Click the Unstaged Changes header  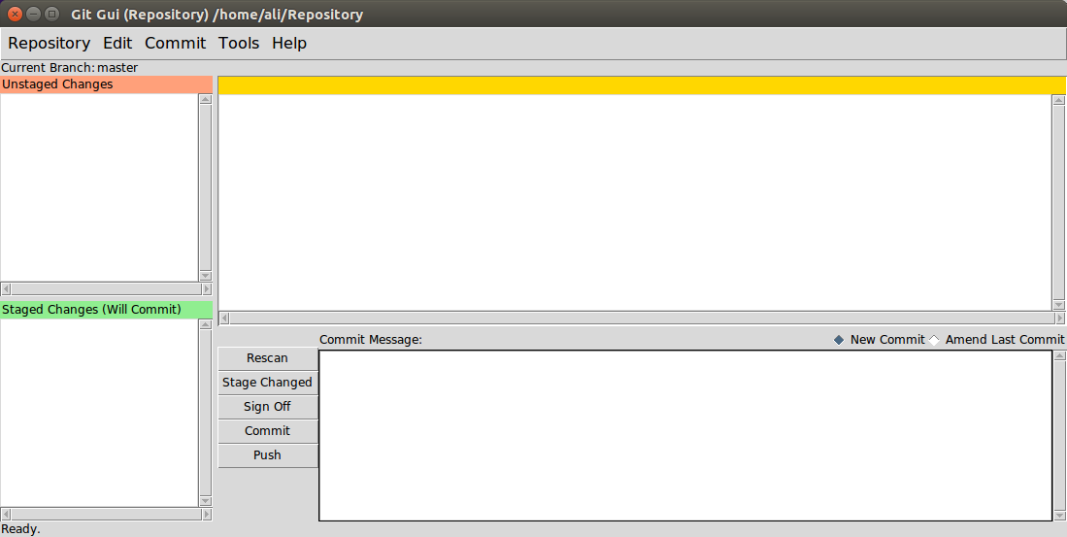(x=106, y=84)
